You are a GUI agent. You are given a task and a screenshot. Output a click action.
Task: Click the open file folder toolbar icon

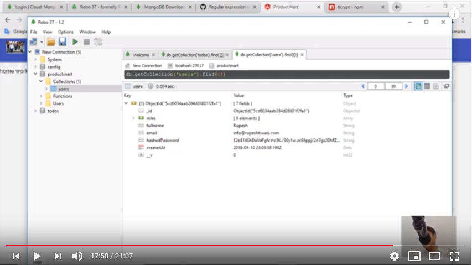coord(50,42)
